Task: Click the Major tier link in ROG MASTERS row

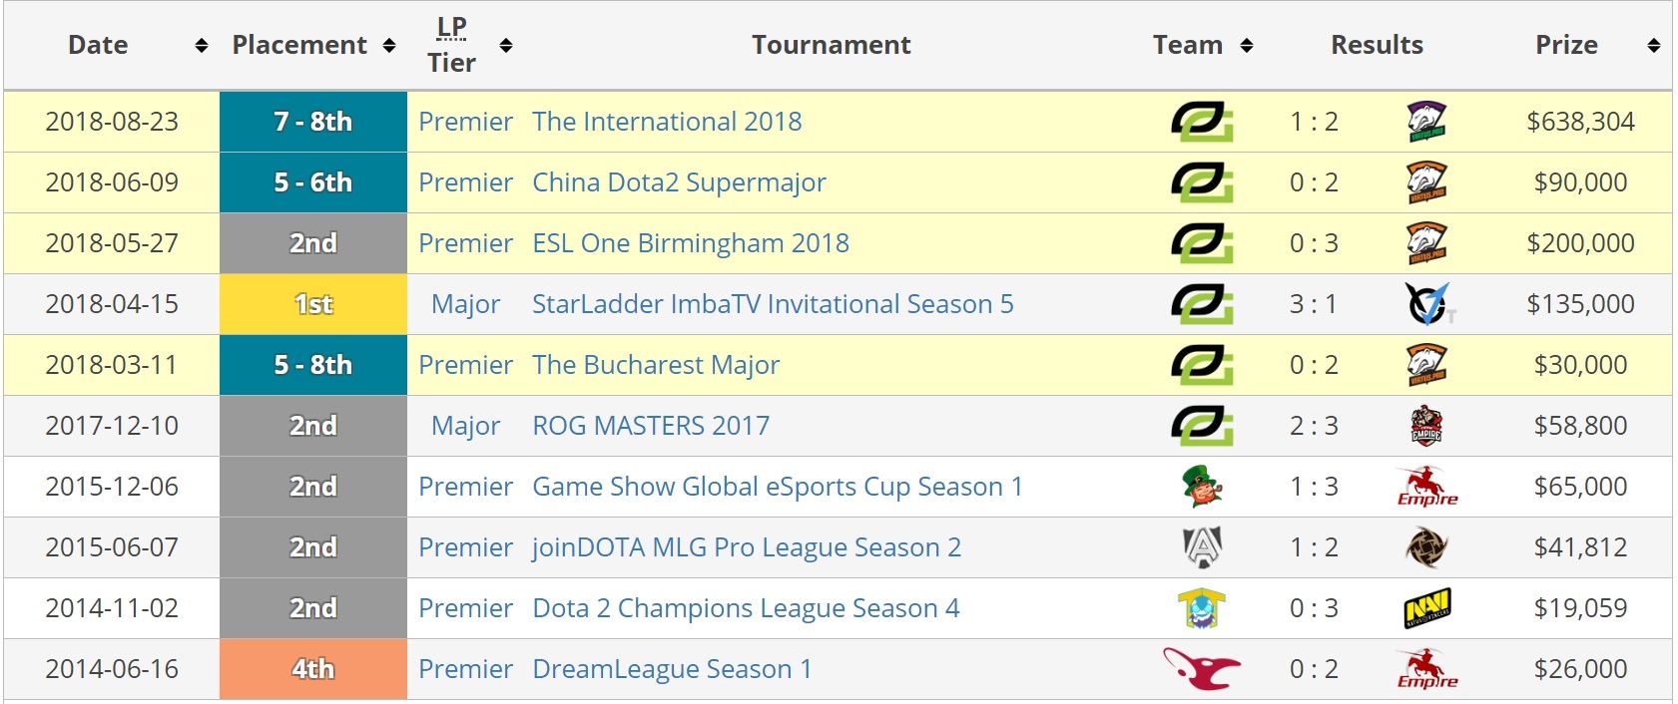Action: point(465,426)
